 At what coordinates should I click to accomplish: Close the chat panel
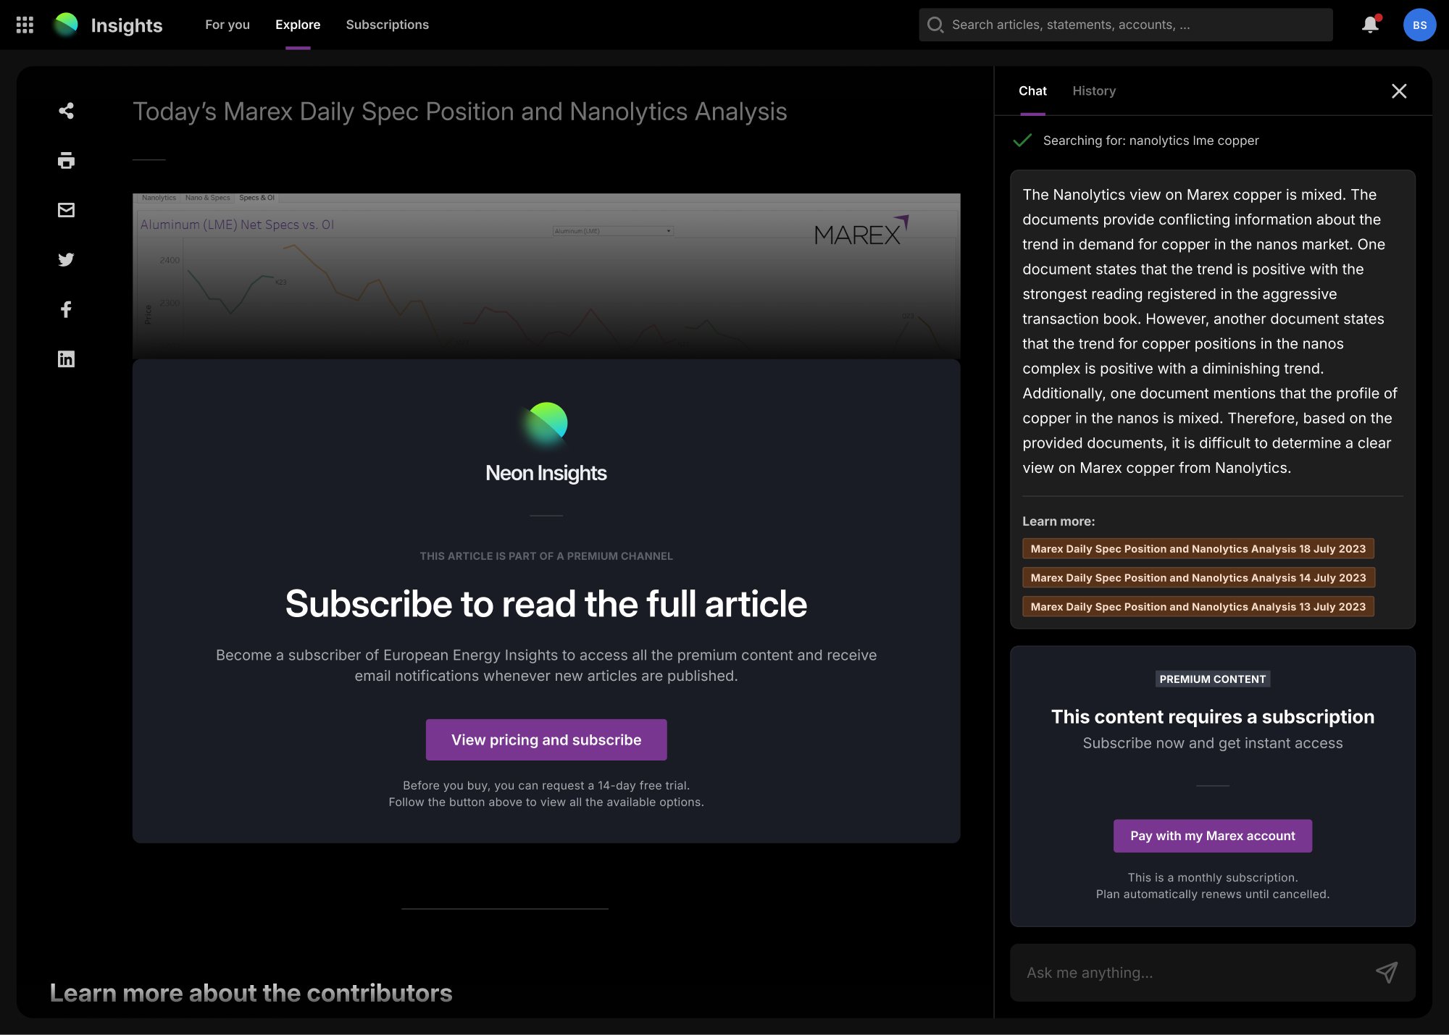point(1399,91)
